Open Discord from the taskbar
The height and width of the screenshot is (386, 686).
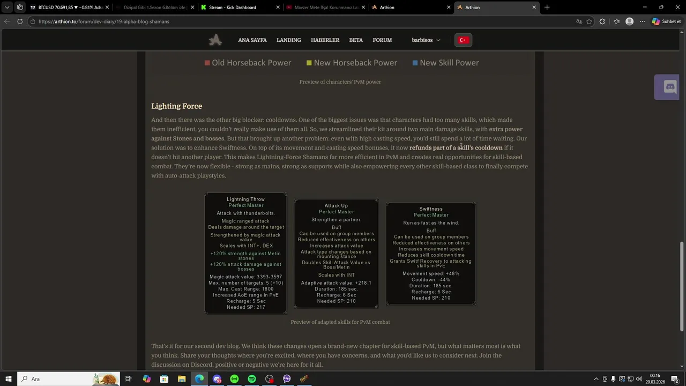pos(217,379)
